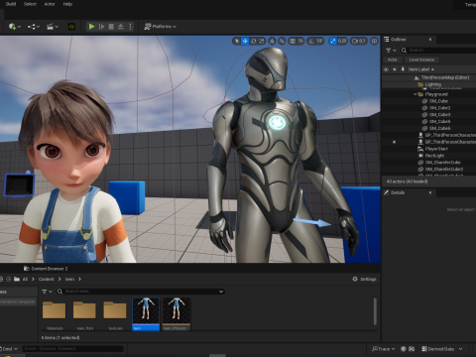Select the selected teen skeletal mesh thumbnail
The image size is (476, 357).
146,314
